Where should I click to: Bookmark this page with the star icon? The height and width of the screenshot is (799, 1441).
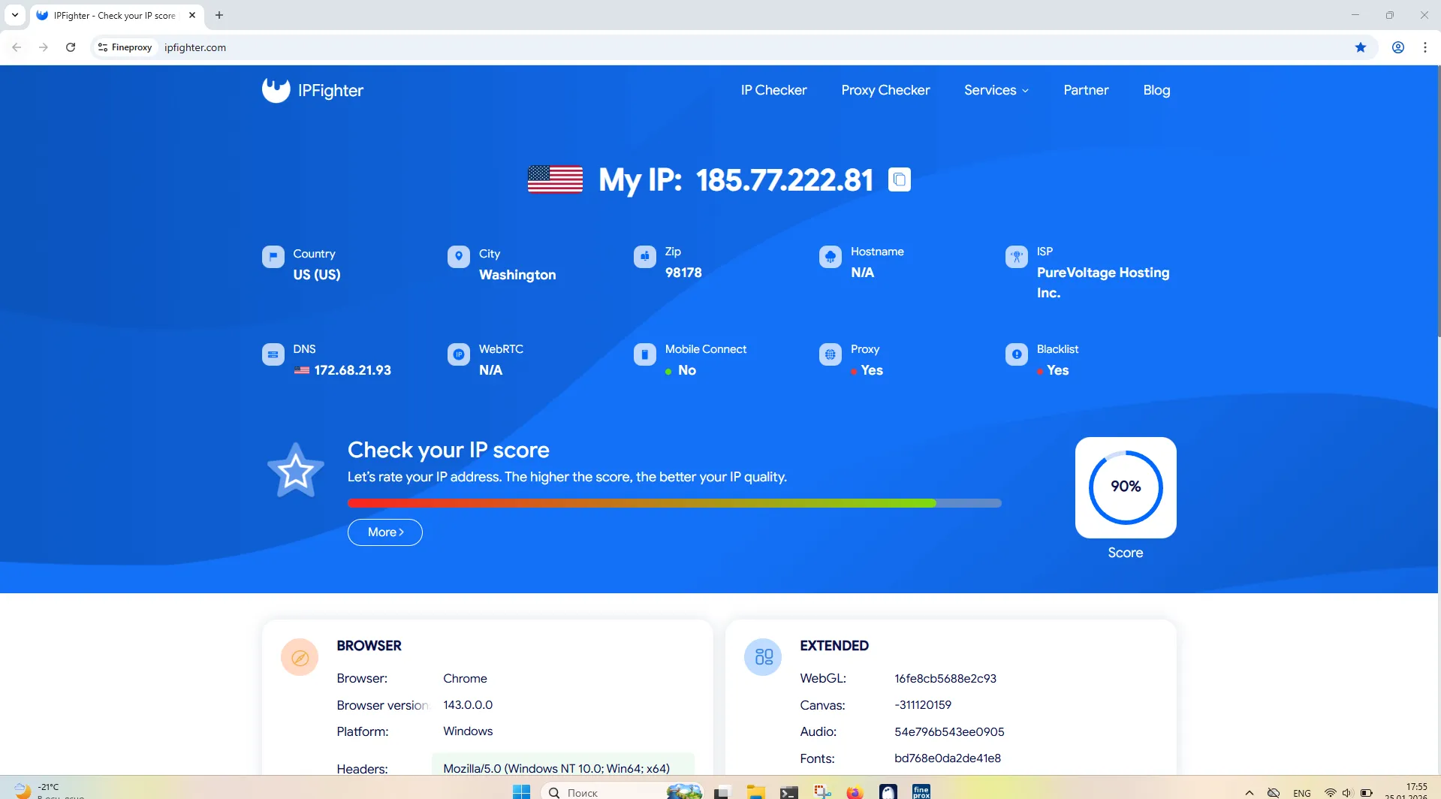(1361, 47)
